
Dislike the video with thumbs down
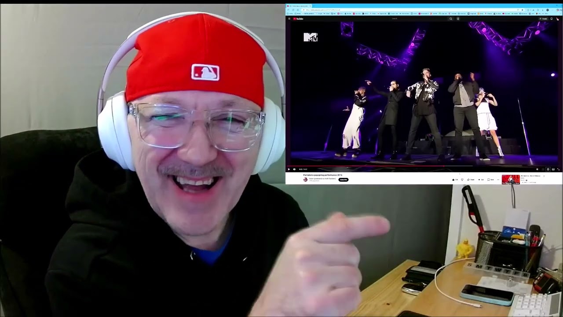pyautogui.click(x=462, y=180)
